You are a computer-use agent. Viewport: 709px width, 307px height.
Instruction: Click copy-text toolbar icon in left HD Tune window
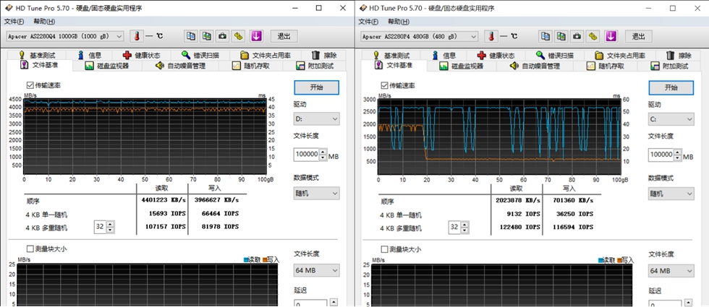pos(191,36)
